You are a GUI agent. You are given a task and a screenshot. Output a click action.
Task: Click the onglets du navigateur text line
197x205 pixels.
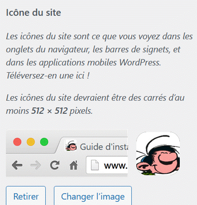click(93, 50)
